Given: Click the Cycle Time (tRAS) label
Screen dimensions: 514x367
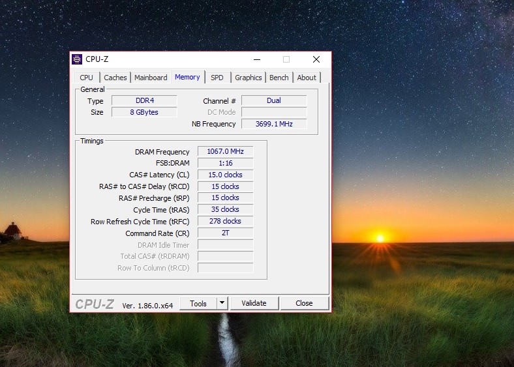Looking at the screenshot, I should (161, 210).
